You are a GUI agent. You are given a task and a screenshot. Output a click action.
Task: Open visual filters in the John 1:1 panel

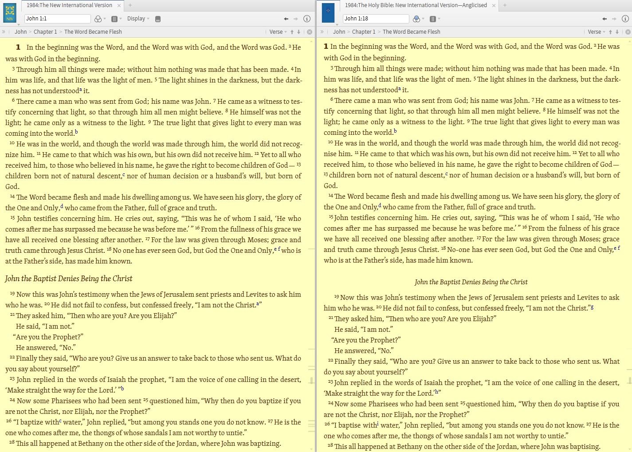click(x=98, y=19)
